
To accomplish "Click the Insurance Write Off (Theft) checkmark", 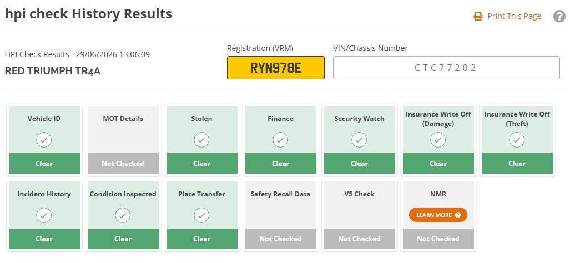I will (x=517, y=140).
